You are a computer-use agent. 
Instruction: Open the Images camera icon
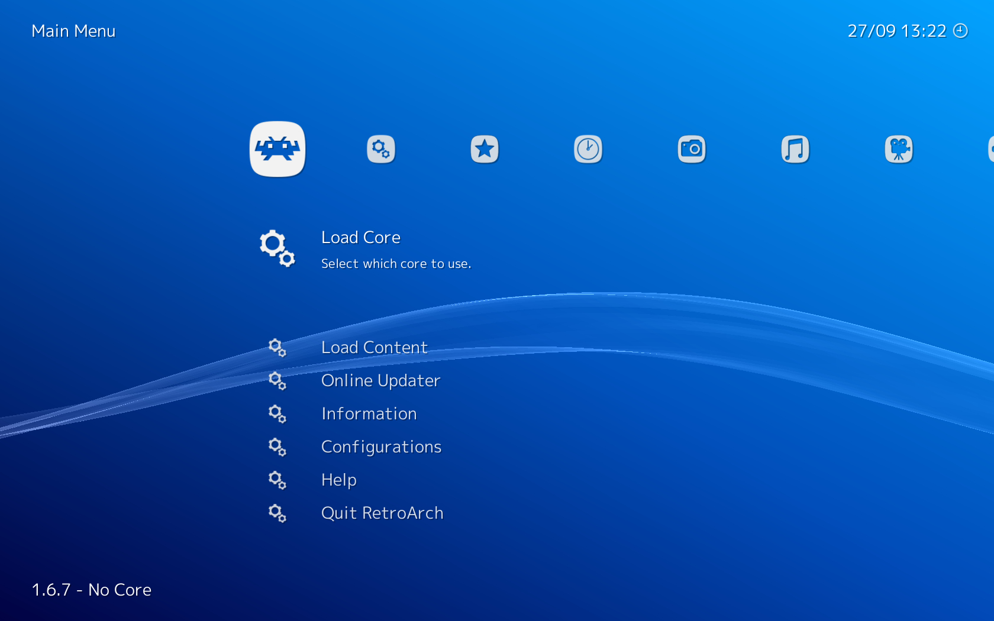691,148
